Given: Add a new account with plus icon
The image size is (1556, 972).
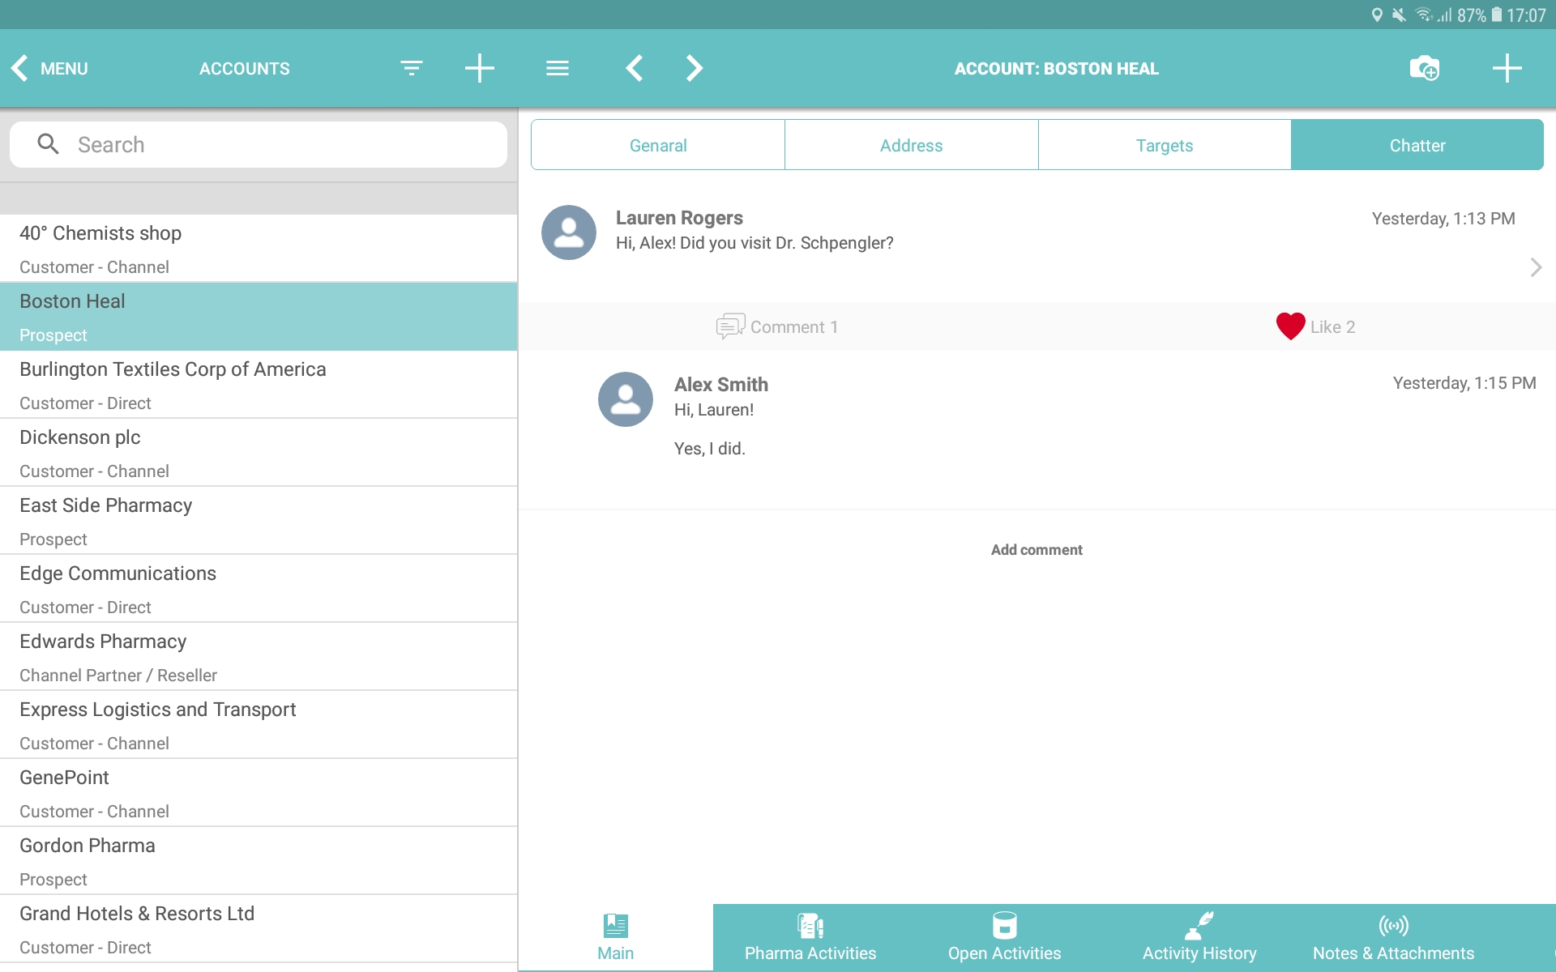Looking at the screenshot, I should coord(479,69).
